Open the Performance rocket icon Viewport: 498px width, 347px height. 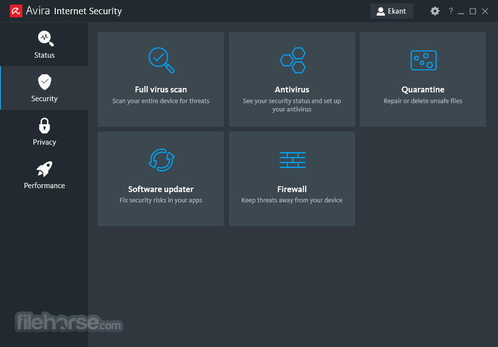pyautogui.click(x=45, y=169)
